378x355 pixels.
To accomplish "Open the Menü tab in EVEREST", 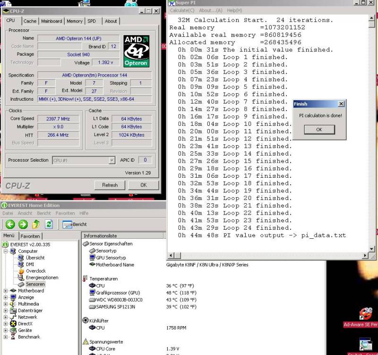I will coord(9,235).
